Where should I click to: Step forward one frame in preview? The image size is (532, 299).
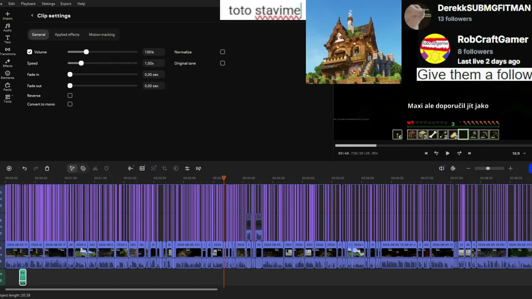(459, 153)
